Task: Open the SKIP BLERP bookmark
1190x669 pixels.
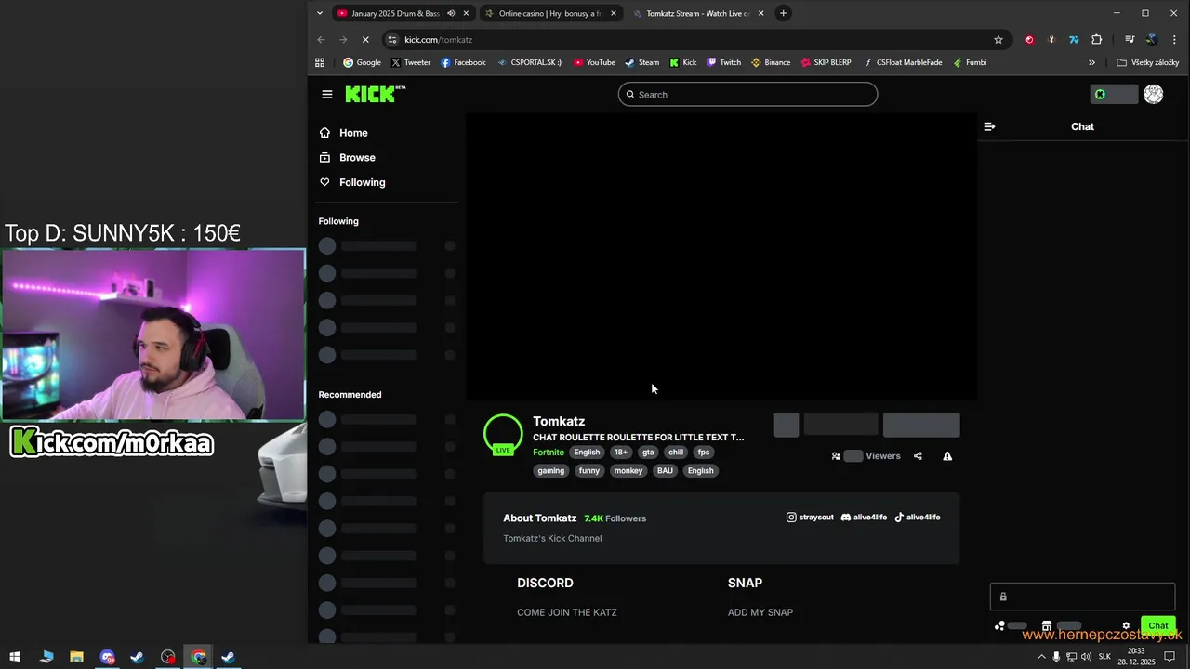Action: (x=826, y=62)
